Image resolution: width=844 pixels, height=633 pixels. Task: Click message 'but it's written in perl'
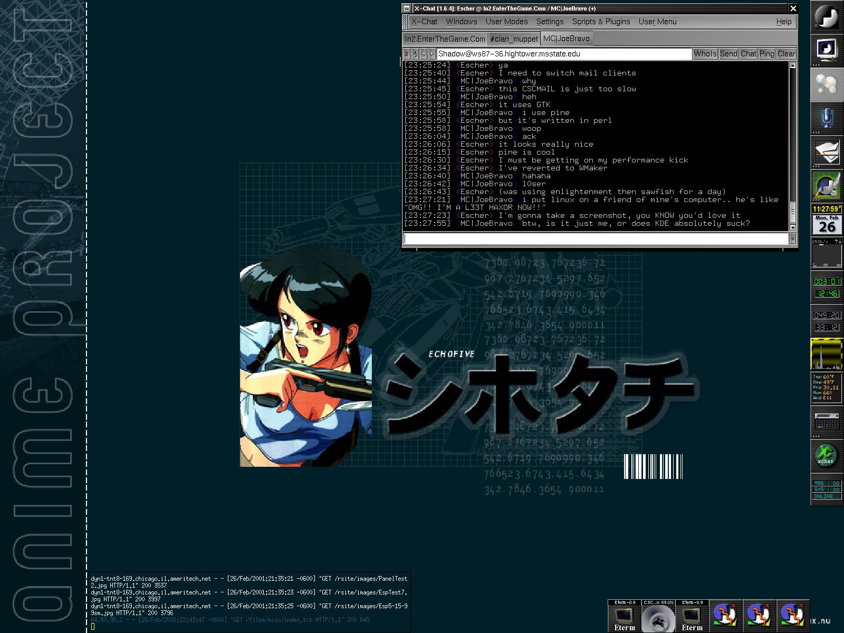[x=555, y=121]
